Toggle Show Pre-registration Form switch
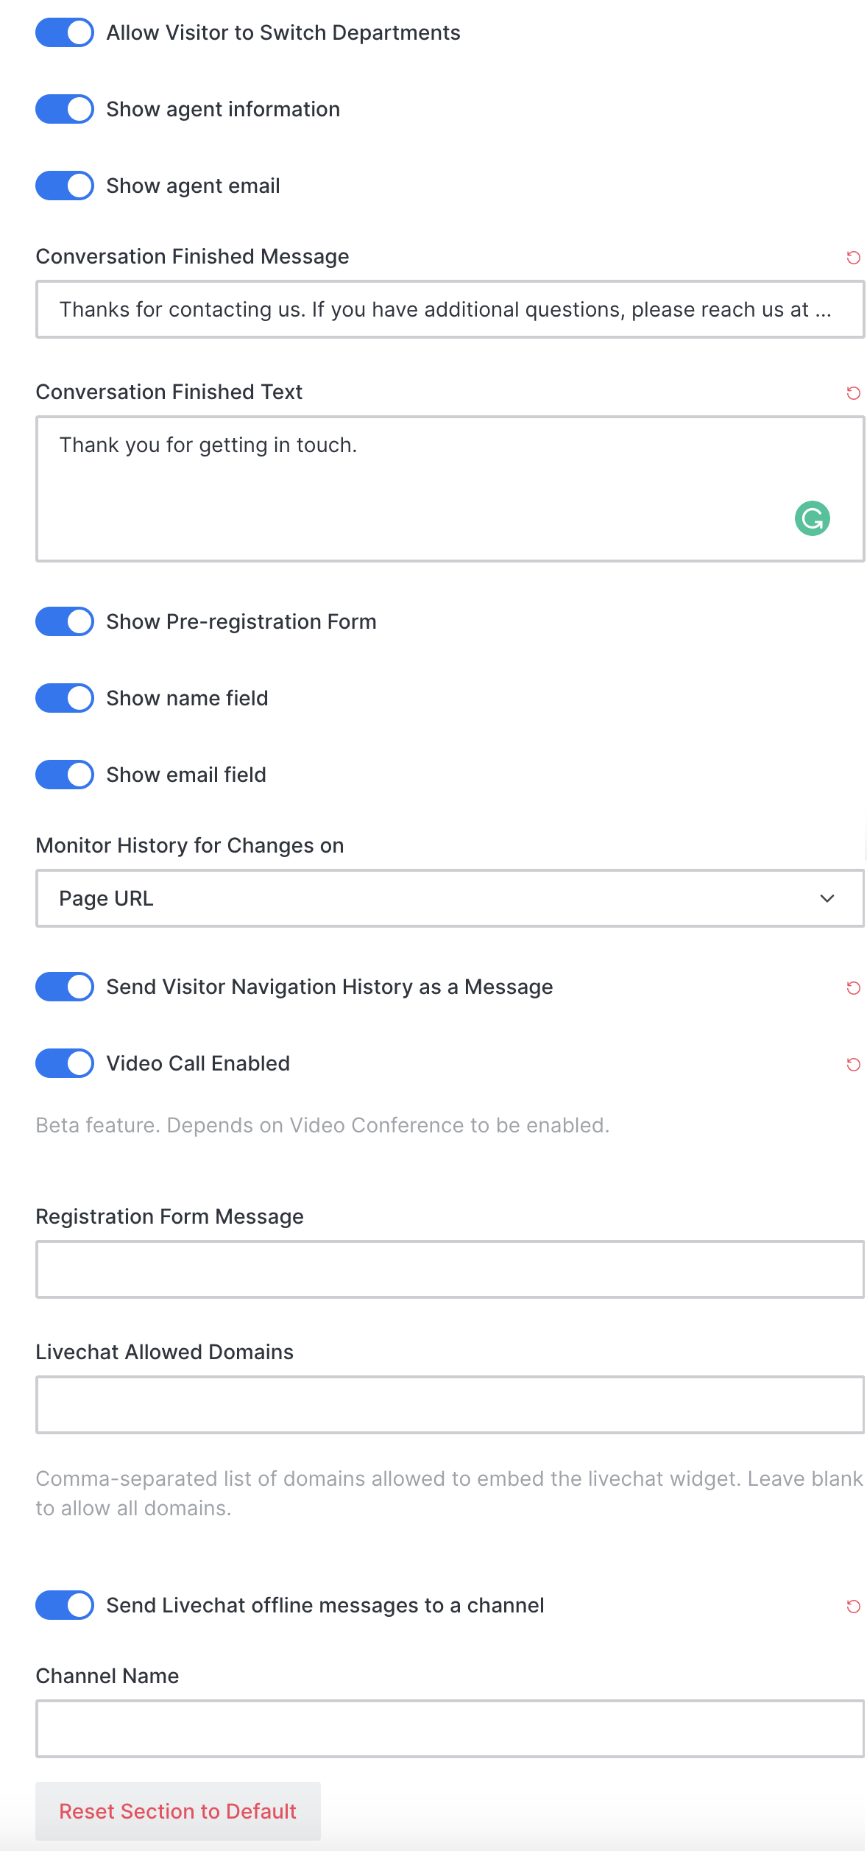867x1851 pixels. pos(65,621)
